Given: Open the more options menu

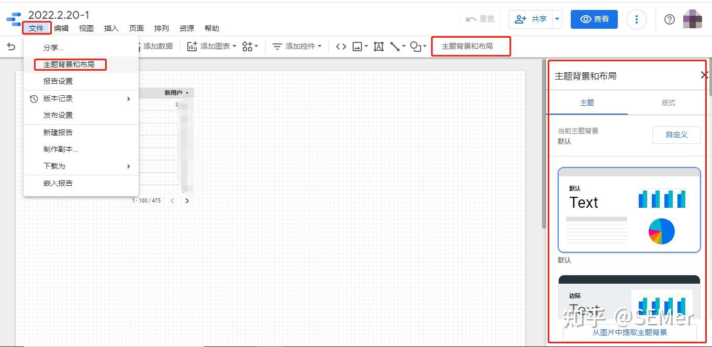Looking at the screenshot, I should 637,19.
